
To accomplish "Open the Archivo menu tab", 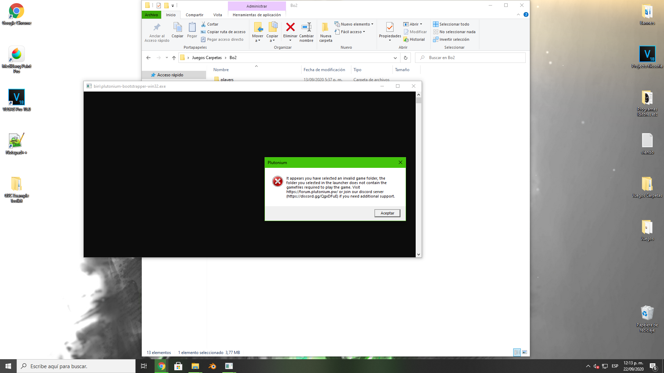I will [151, 15].
